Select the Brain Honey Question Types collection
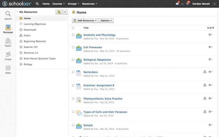 pos(39,58)
